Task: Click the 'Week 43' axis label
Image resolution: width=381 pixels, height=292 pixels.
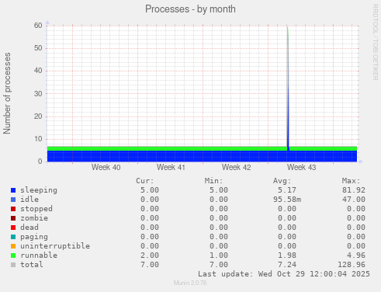Action: point(301,168)
